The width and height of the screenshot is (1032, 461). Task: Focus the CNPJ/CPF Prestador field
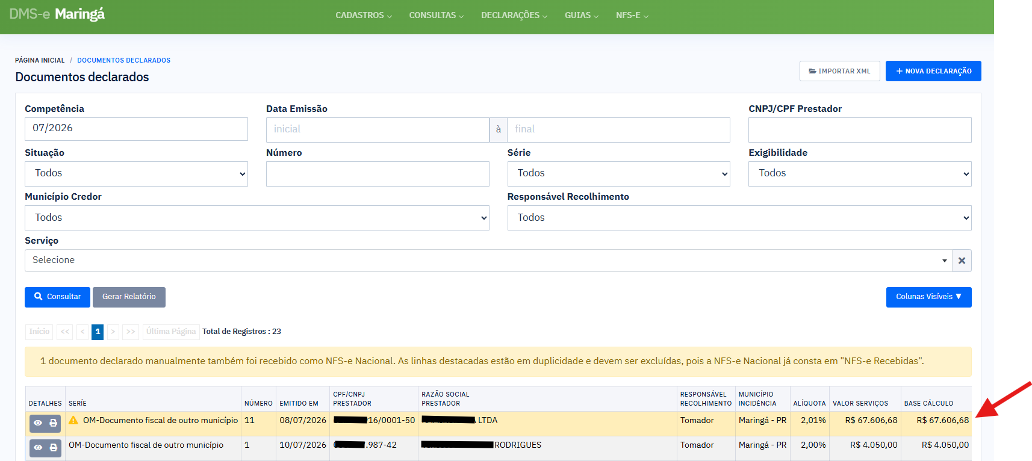point(860,130)
